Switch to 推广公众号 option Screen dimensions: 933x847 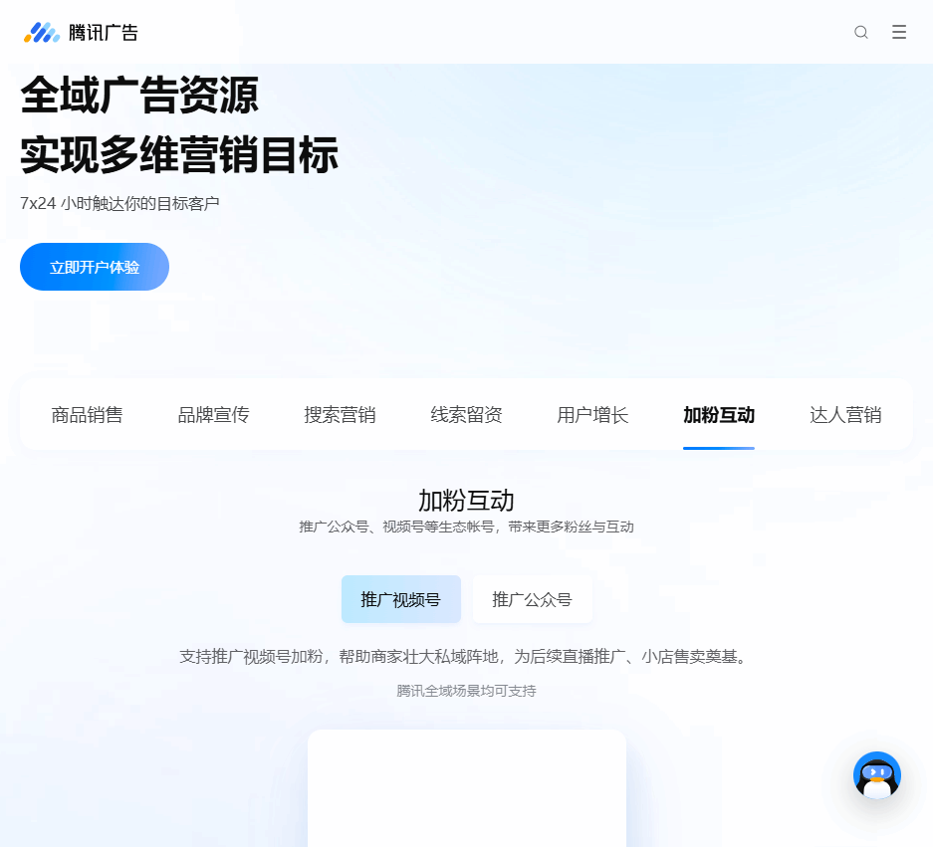click(x=532, y=598)
